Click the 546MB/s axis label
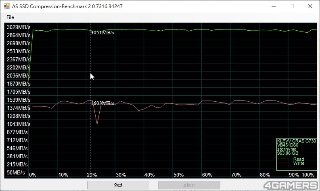 (x=17, y=148)
